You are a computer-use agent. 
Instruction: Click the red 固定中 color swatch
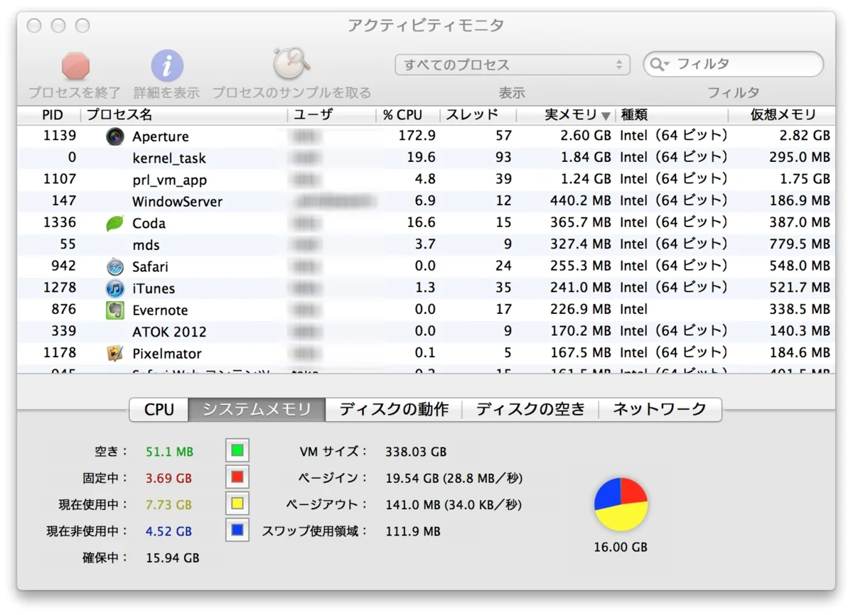[x=237, y=477]
